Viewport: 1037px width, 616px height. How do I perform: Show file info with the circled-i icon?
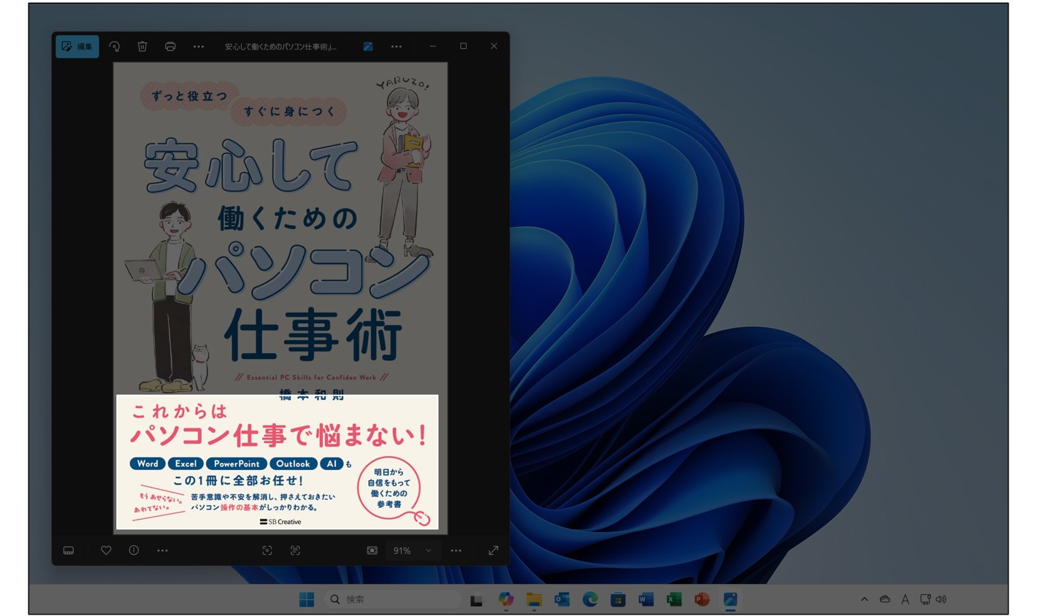[134, 550]
